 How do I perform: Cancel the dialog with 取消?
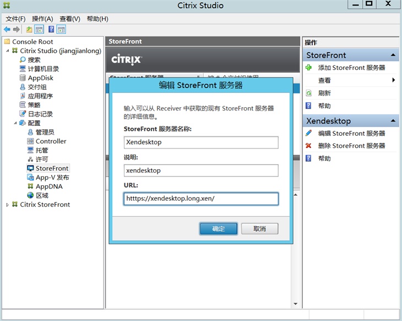259,229
